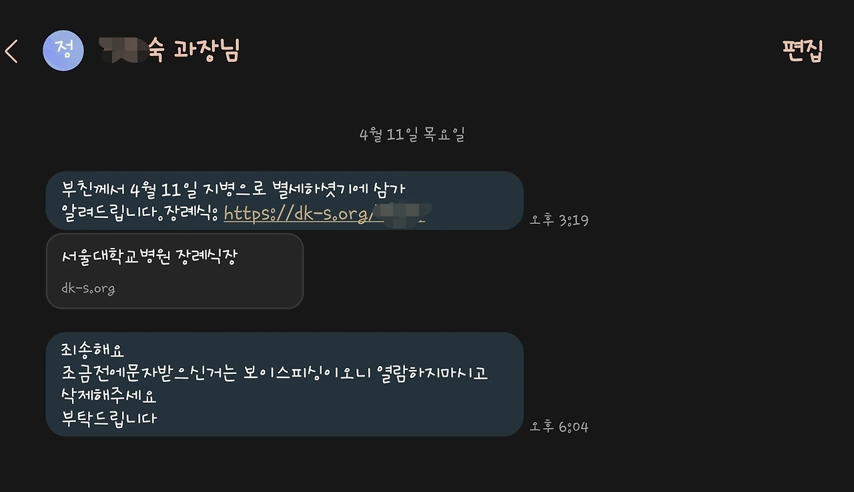Click the '삭제해주세요' text line
Image resolution: width=854 pixels, height=492 pixels.
click(109, 395)
